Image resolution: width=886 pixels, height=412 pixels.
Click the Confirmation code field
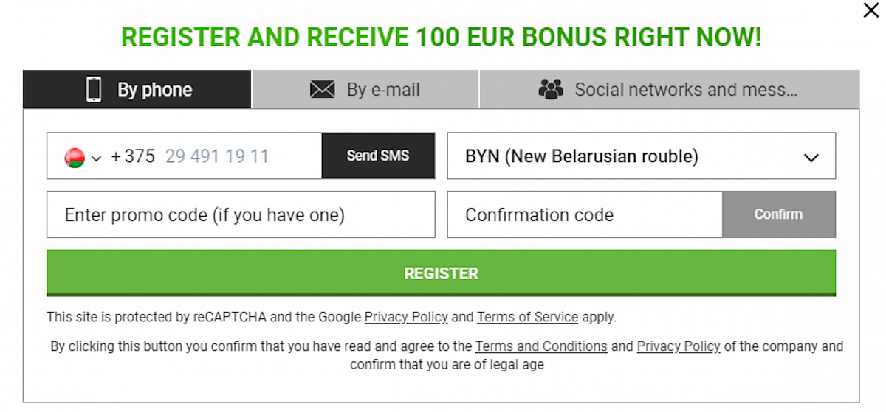pyautogui.click(x=584, y=215)
